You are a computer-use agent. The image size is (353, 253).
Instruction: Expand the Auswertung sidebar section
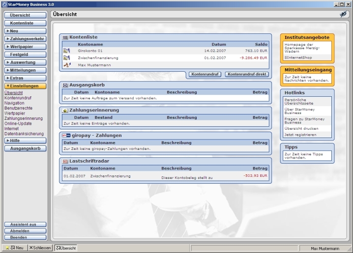[26, 62]
